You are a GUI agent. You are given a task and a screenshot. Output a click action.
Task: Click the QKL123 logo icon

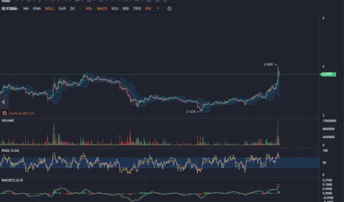coord(4,113)
